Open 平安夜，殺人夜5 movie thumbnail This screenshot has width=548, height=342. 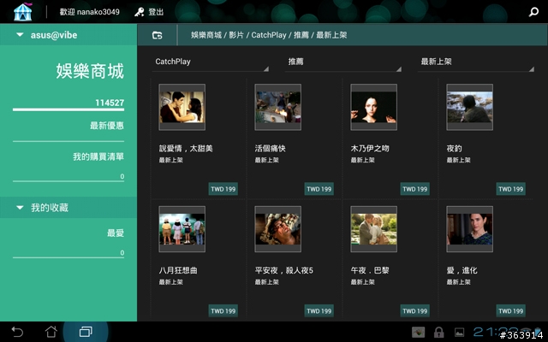277,229
